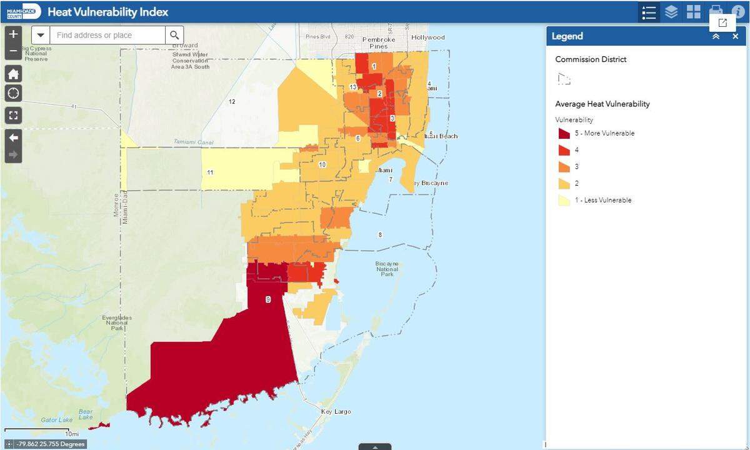The image size is (750, 450).
Task: Click the Tamiami Canal map label
Action: [x=193, y=142]
